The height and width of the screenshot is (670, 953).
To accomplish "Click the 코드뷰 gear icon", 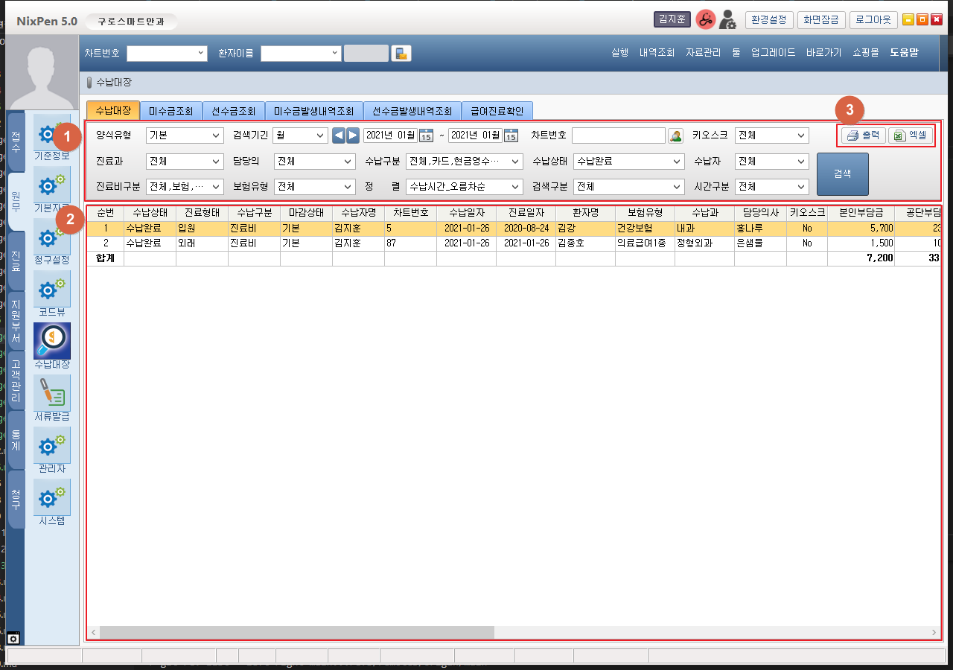I will [x=52, y=289].
